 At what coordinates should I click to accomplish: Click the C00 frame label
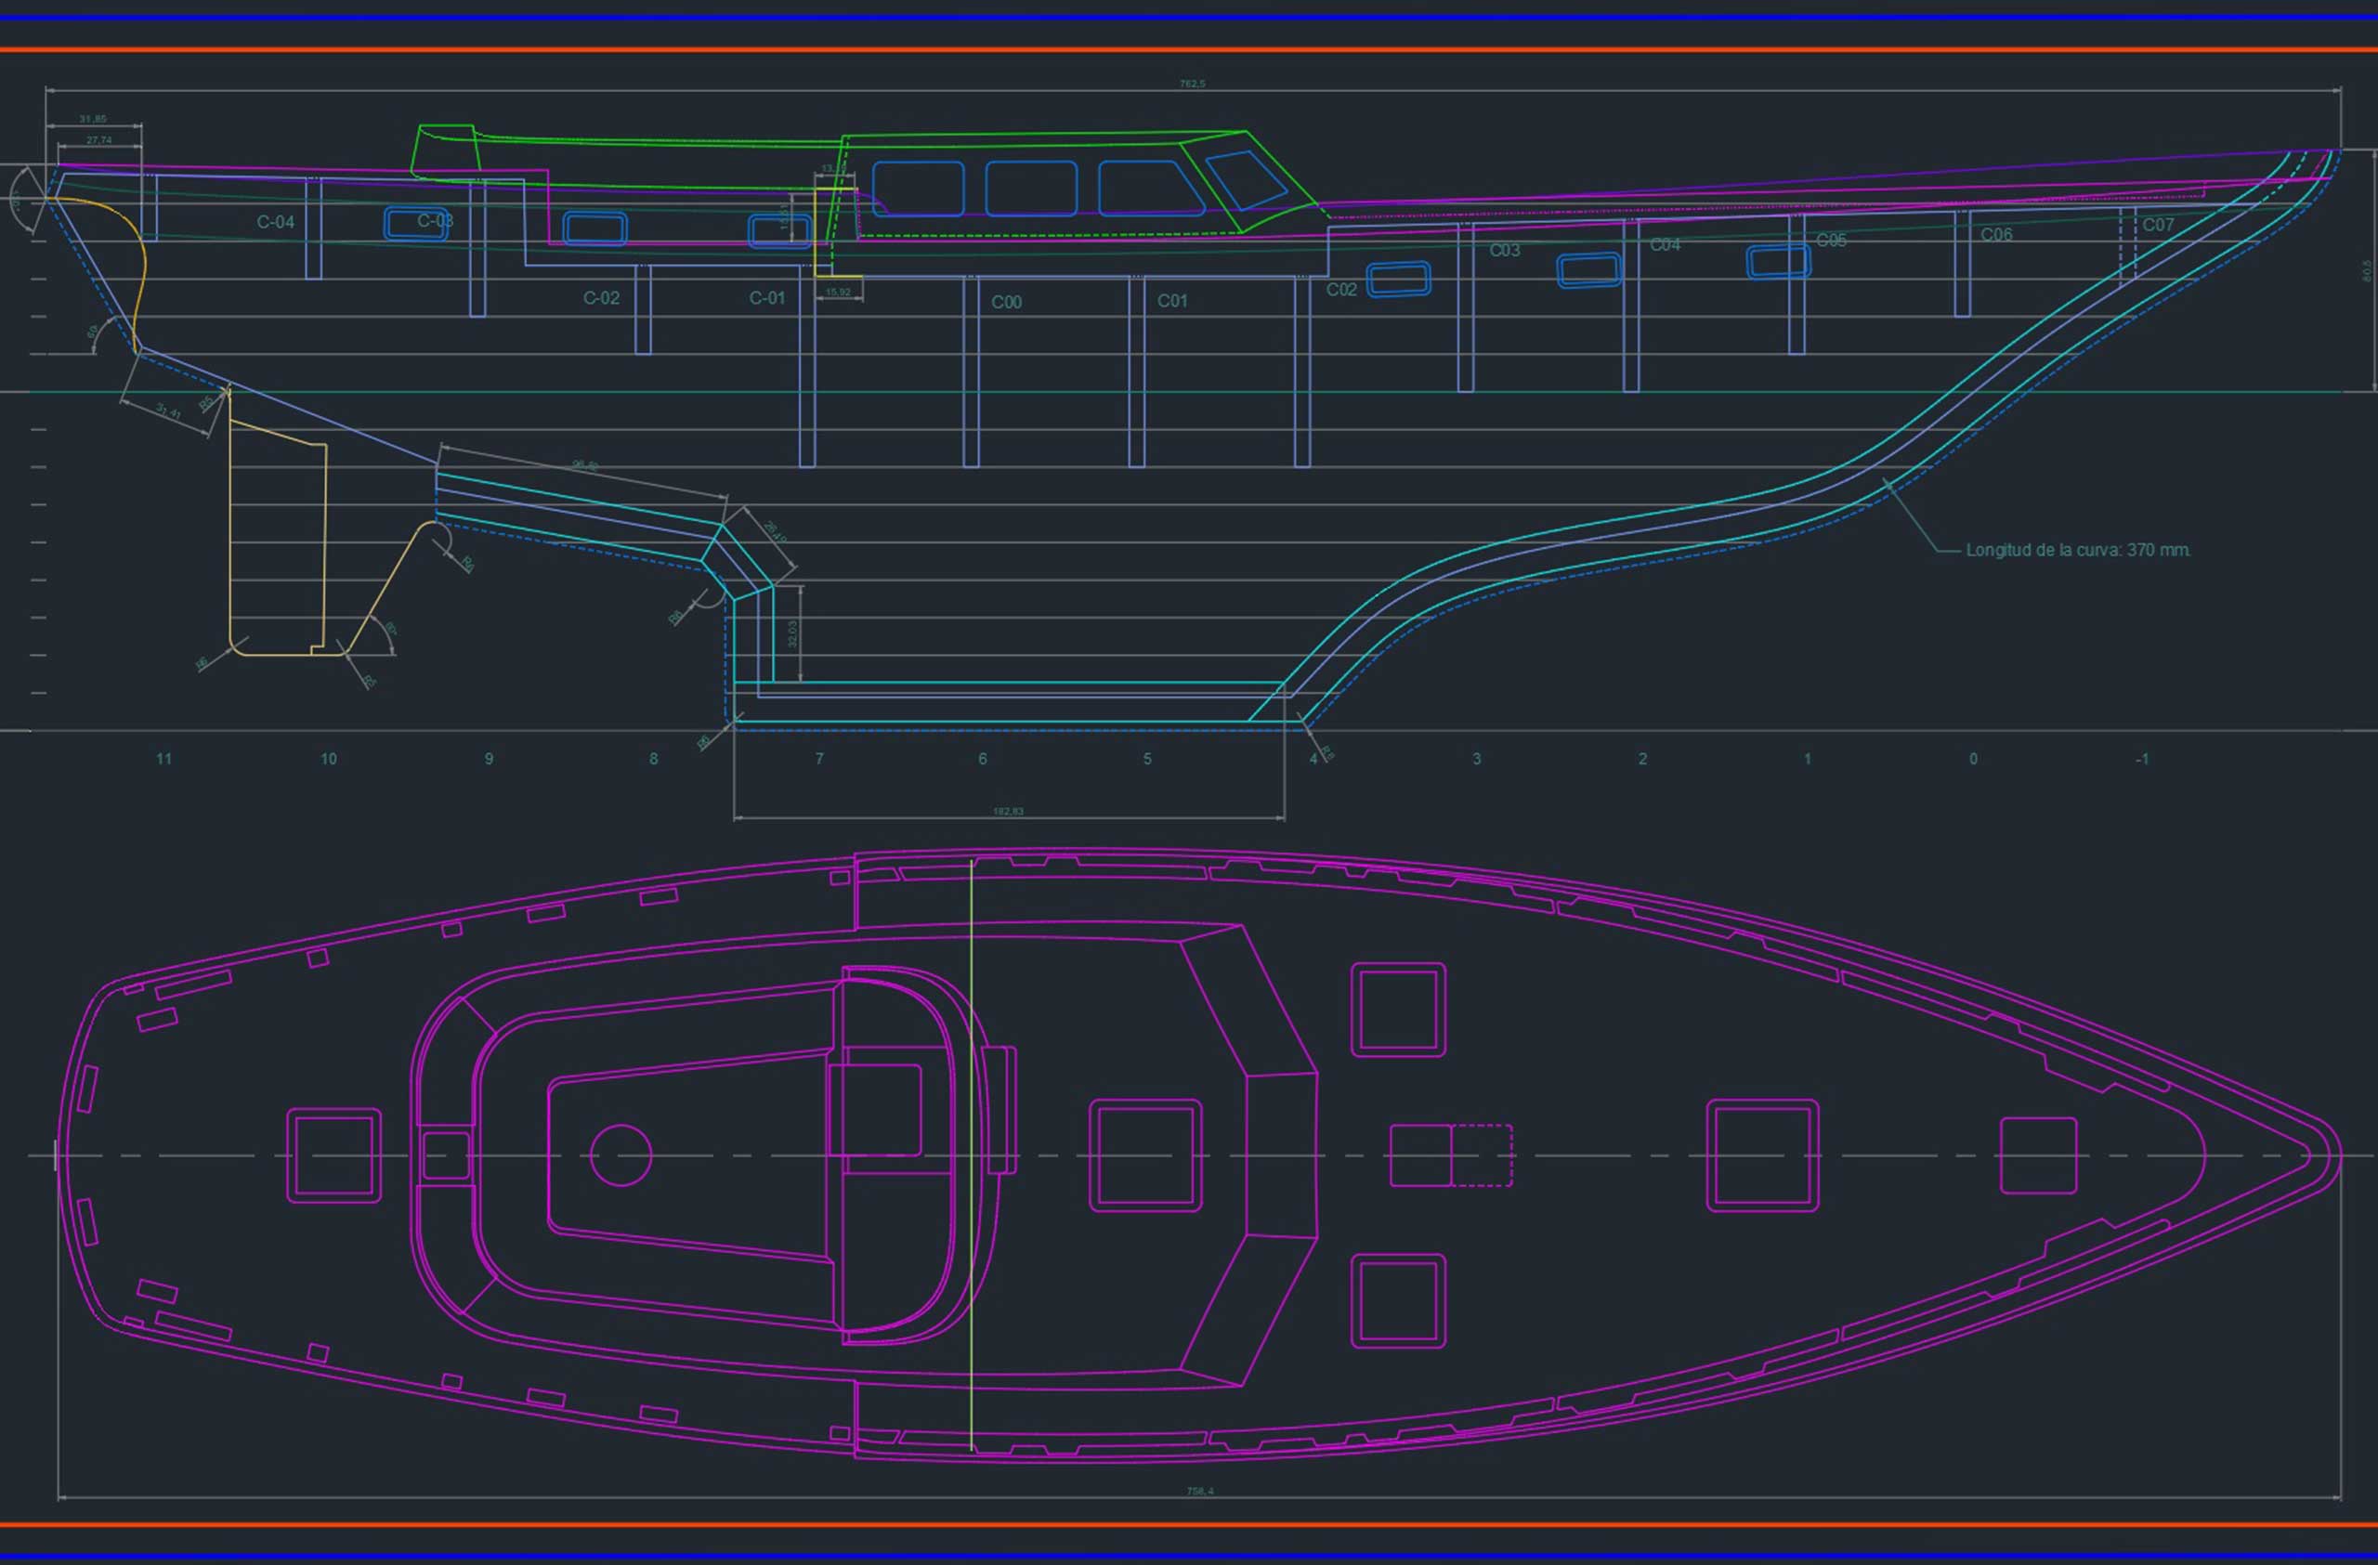pyautogui.click(x=1006, y=302)
